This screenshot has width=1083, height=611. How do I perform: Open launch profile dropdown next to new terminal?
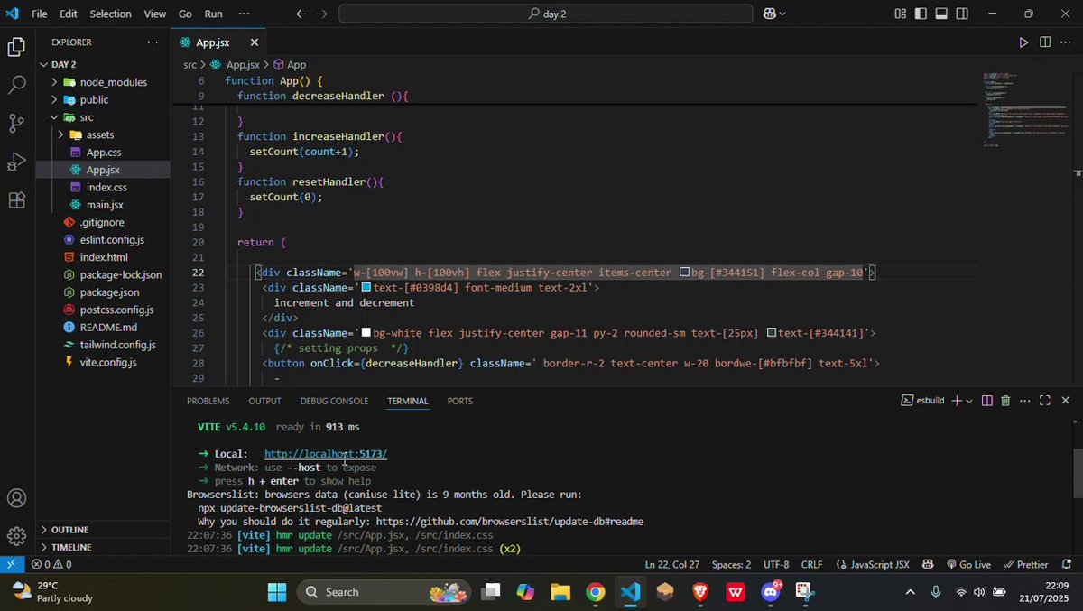(970, 401)
